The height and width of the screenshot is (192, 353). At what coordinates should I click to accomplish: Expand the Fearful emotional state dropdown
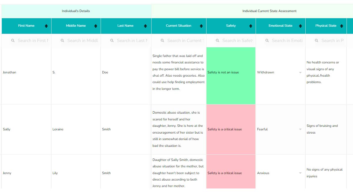300,129
